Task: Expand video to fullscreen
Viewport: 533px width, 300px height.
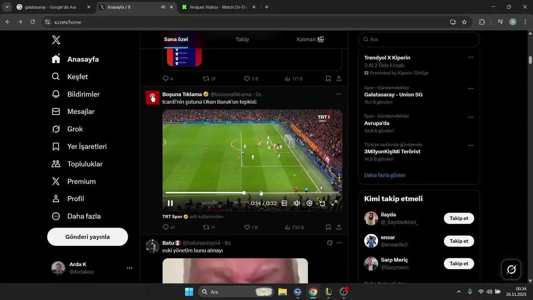Action: point(334,203)
